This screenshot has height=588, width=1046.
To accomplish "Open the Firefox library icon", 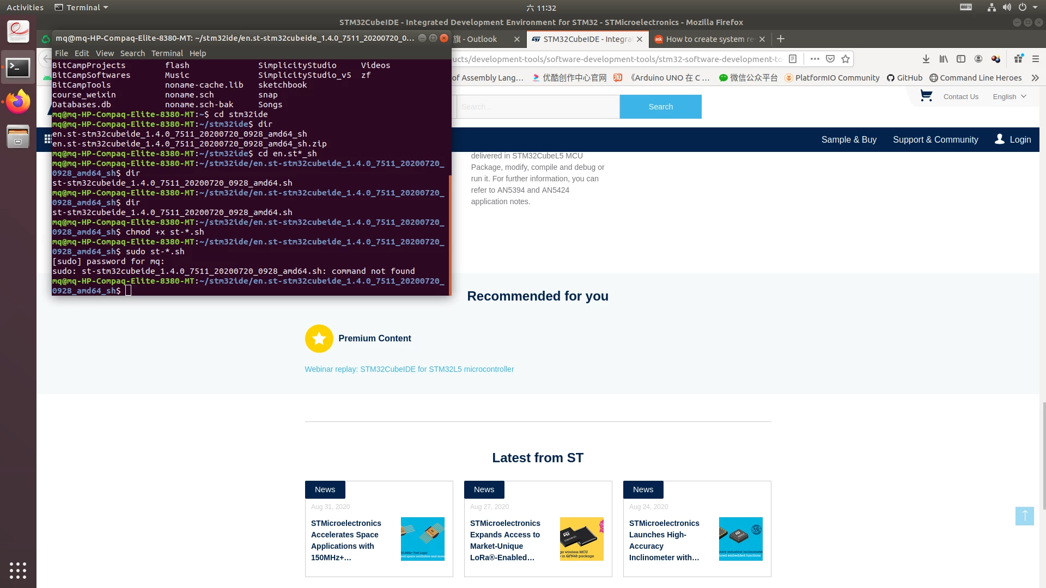I will tap(944, 59).
